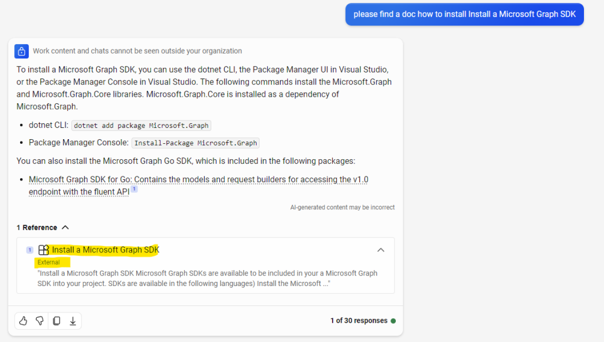This screenshot has height=342, width=604.
Task: Click the opening paragraph starting 'To install a Microsoft Graph SDK'
Action: [x=204, y=88]
